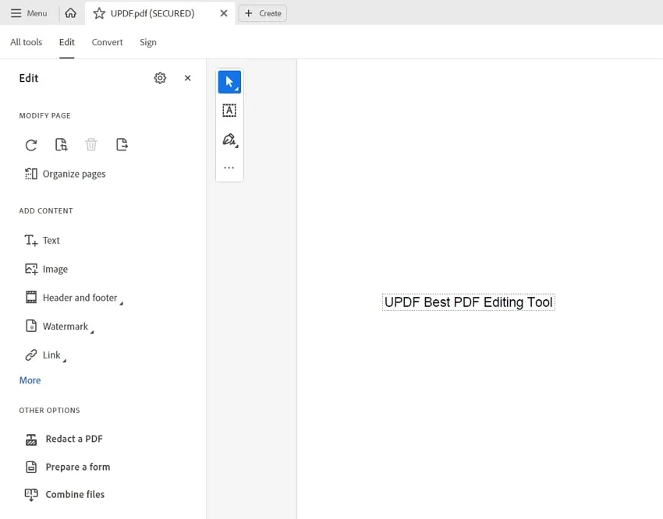This screenshot has width=663, height=519.
Task: Click the Organize pages icon
Action: (x=31, y=174)
